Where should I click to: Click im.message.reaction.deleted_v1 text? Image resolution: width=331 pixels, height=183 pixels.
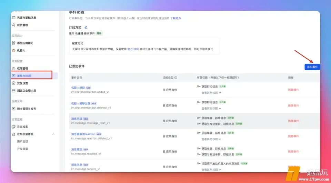91,139
